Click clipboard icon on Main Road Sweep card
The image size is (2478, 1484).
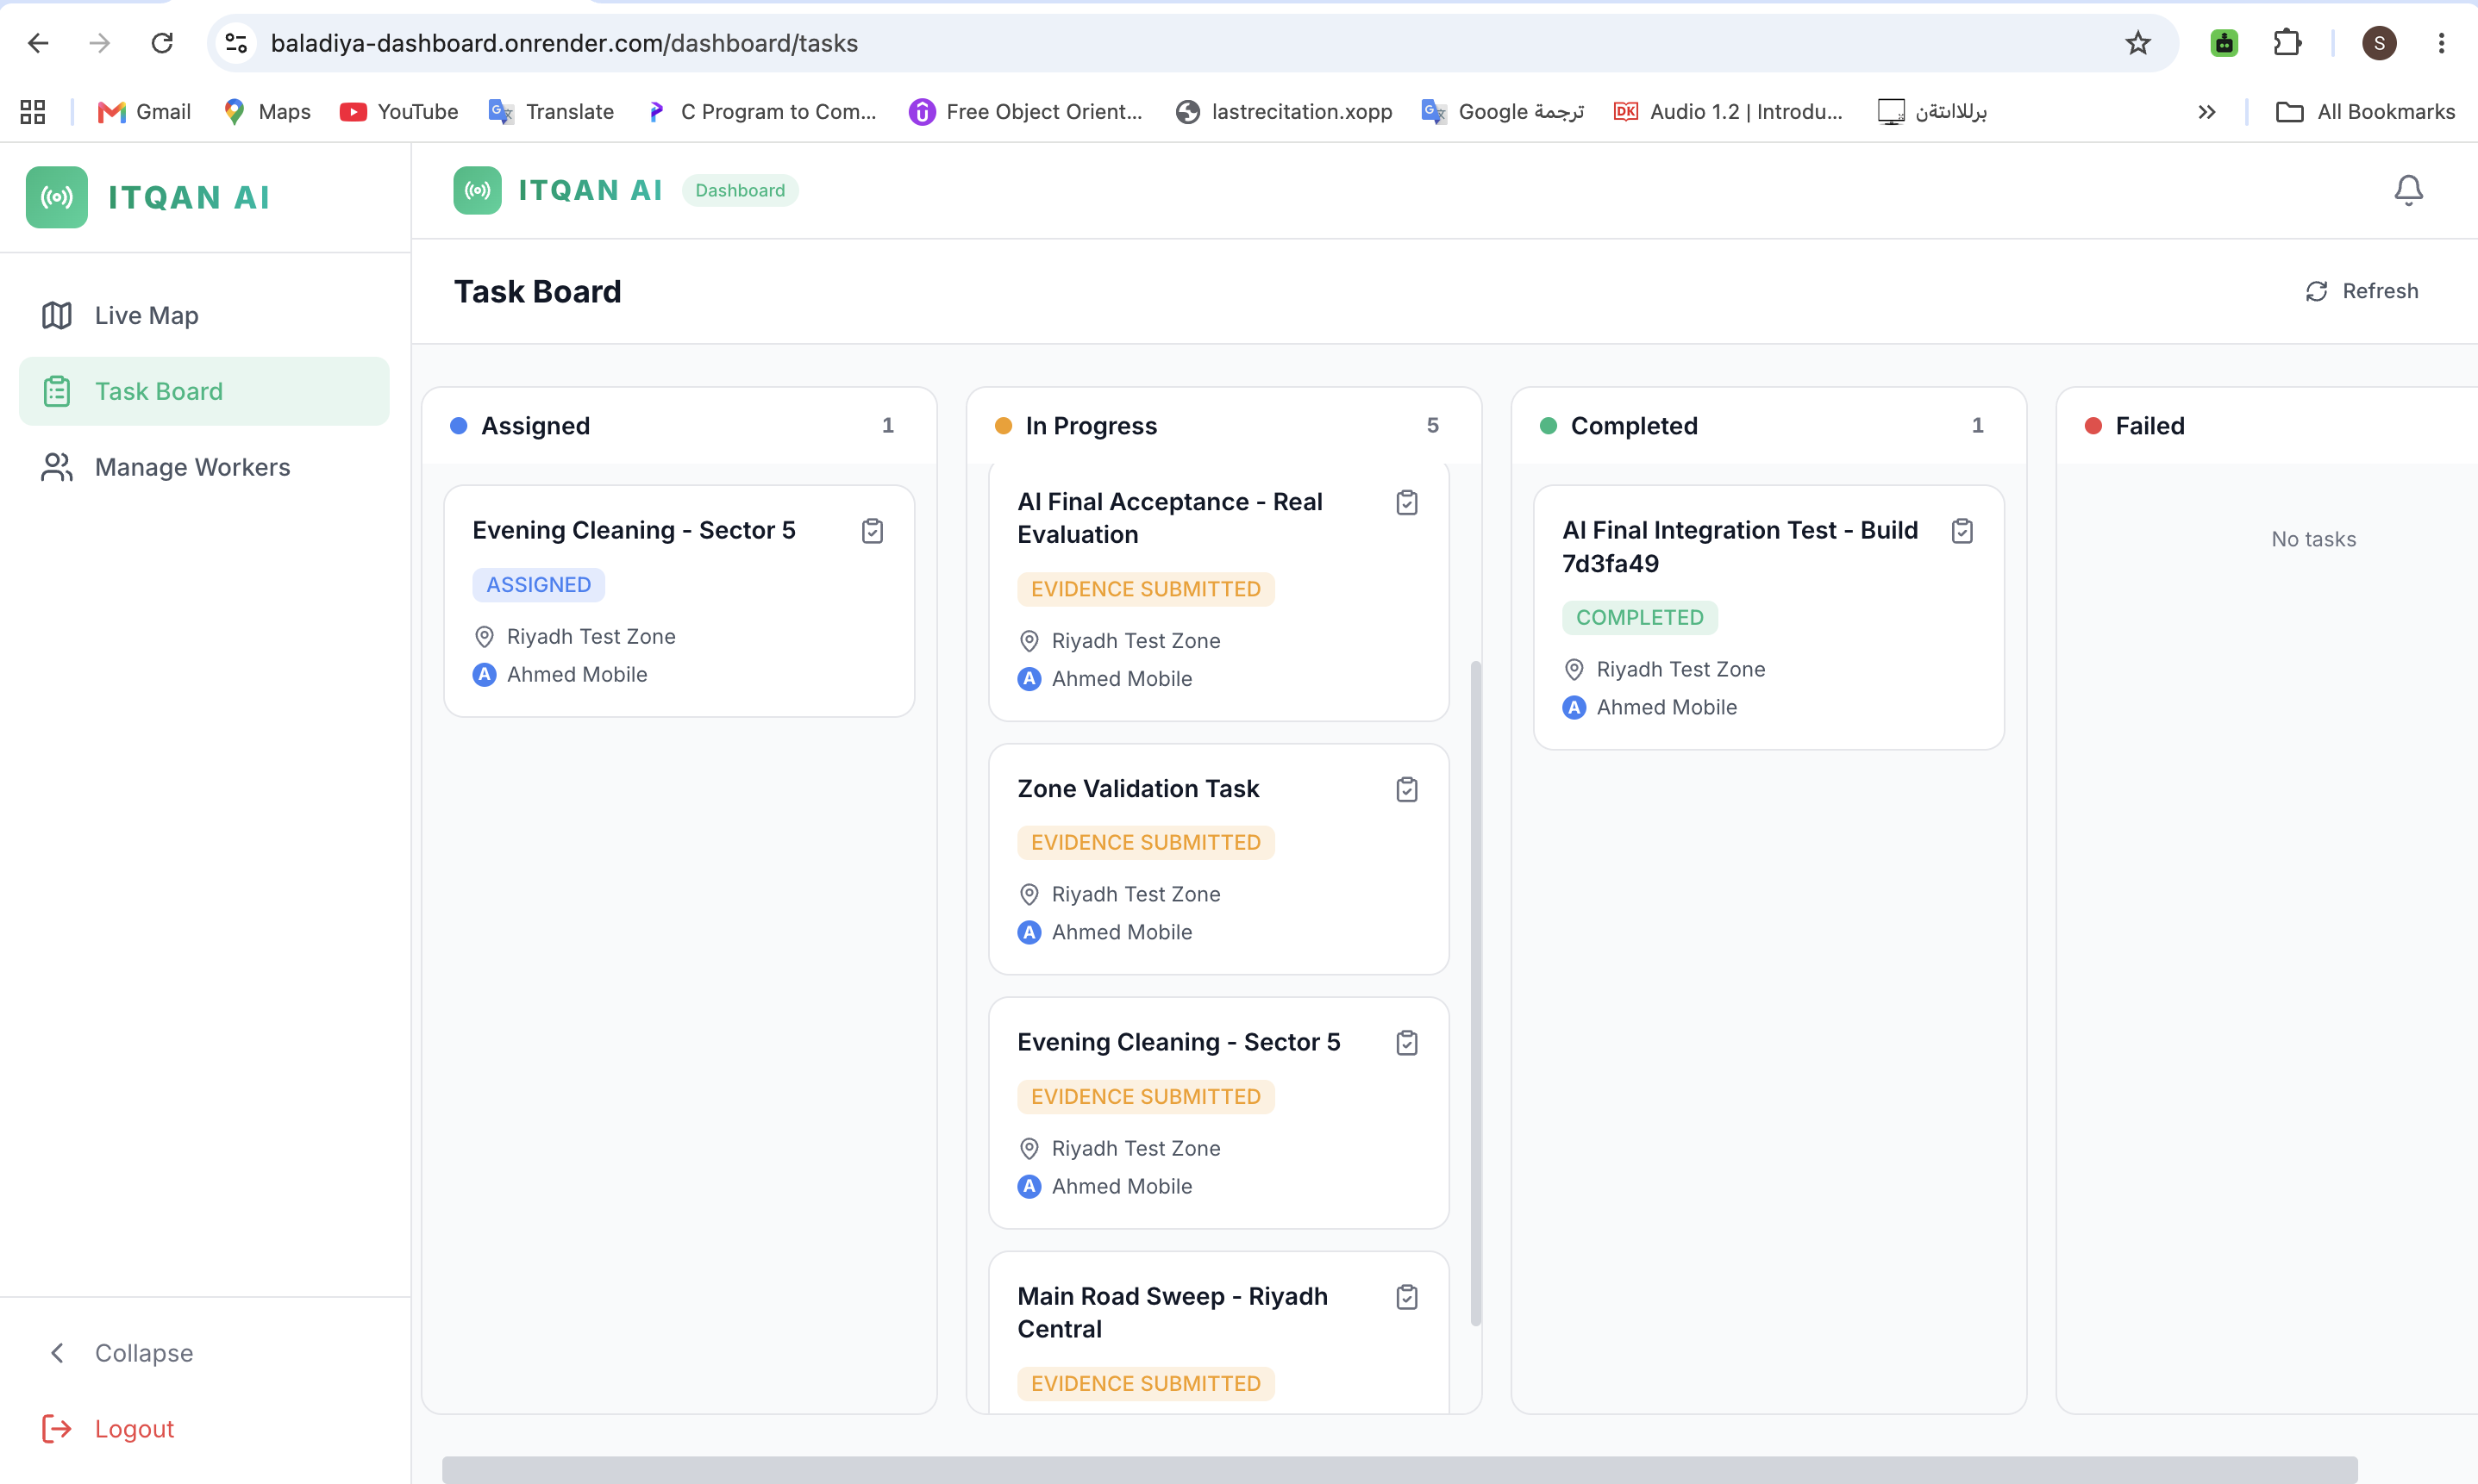(1406, 1297)
